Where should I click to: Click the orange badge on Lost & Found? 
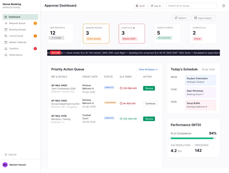(x=35, y=36)
